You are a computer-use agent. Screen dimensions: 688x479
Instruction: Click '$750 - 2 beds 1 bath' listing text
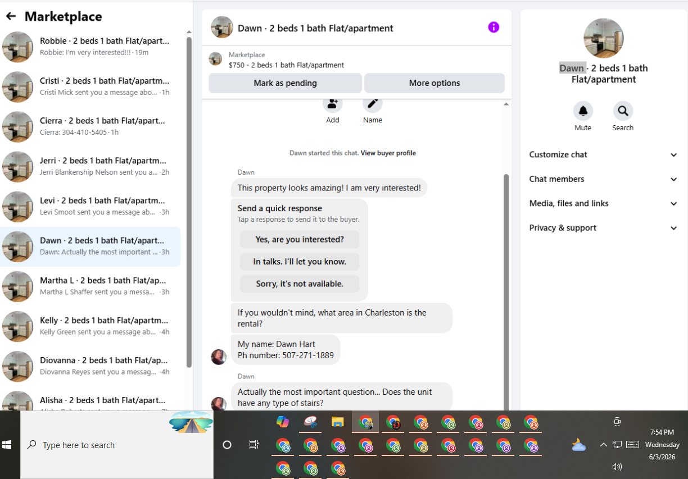coord(287,65)
